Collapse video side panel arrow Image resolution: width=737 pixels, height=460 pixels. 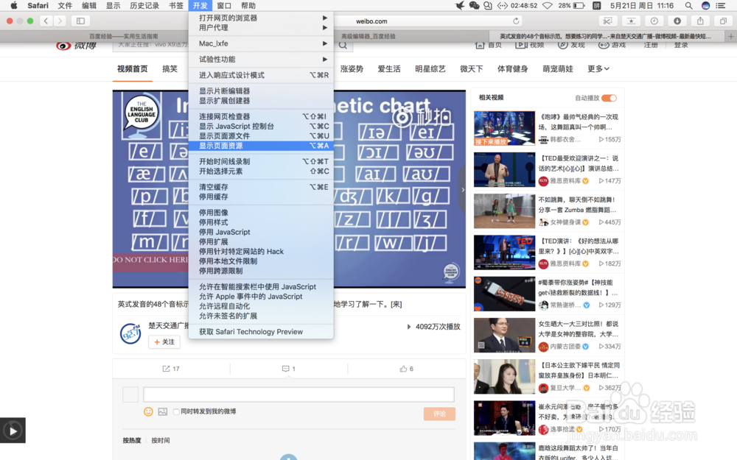pos(463,190)
